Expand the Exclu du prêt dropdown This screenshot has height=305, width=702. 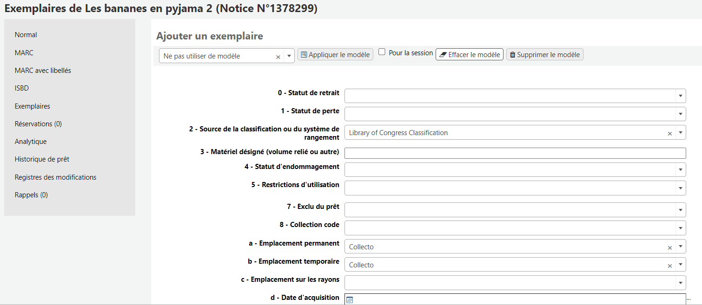click(680, 210)
